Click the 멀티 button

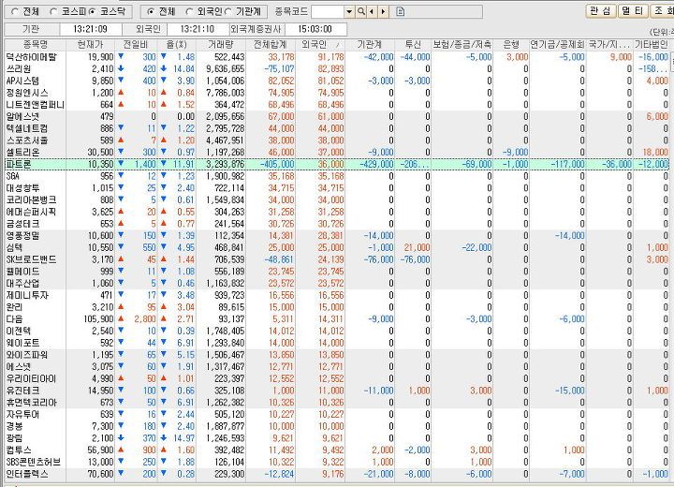point(633,11)
